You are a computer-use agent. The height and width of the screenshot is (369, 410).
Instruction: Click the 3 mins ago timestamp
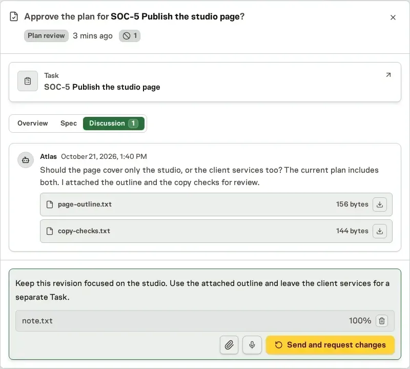[x=93, y=35]
